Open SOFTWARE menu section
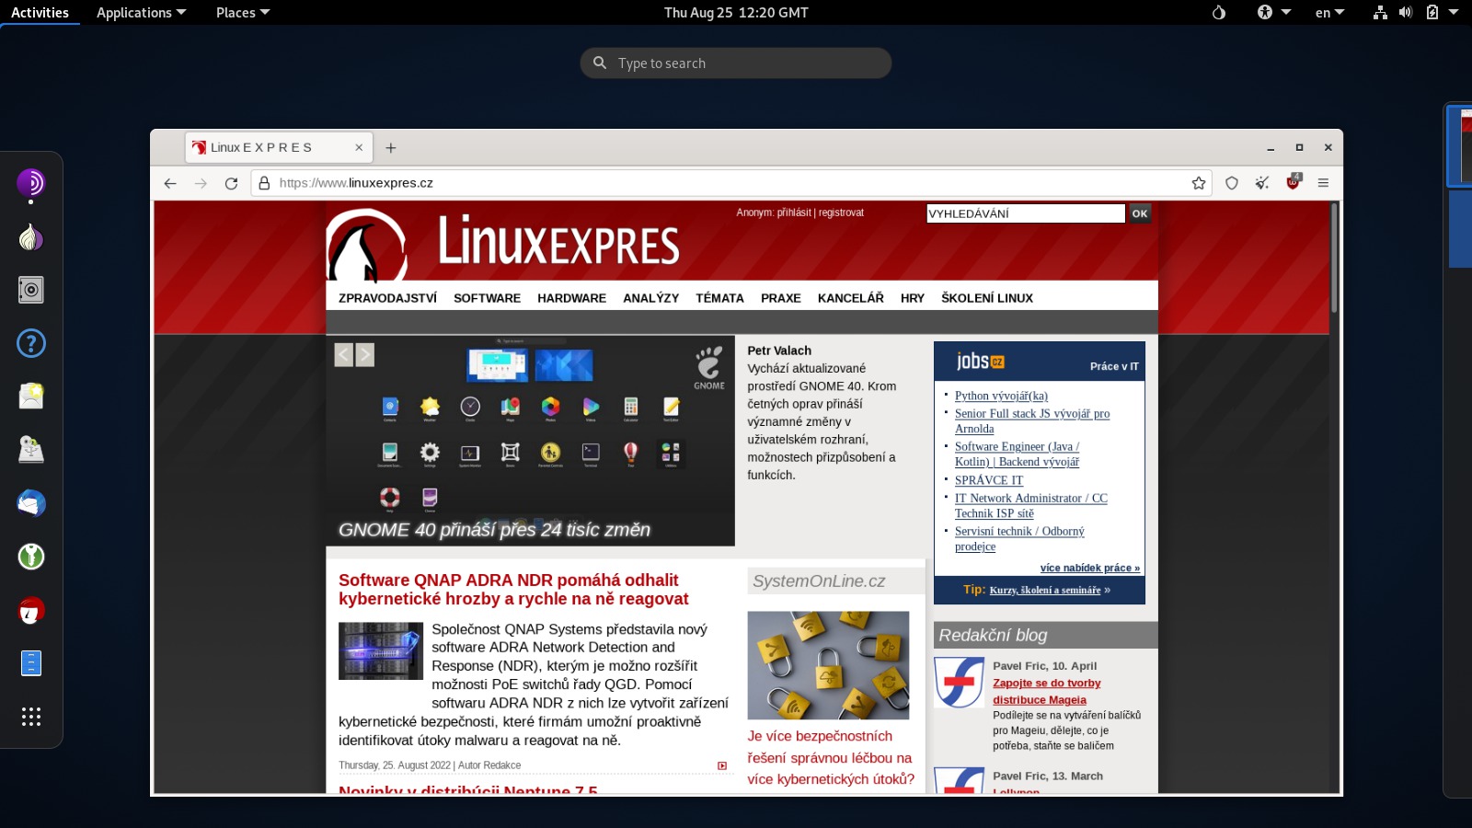This screenshot has height=828, width=1472. [x=487, y=298]
